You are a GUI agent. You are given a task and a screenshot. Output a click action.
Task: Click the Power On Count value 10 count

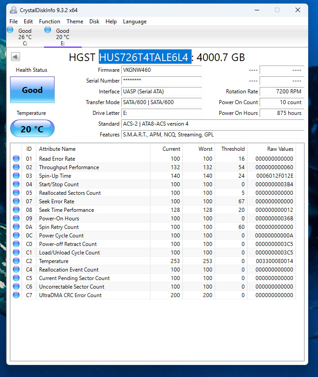[x=282, y=102]
